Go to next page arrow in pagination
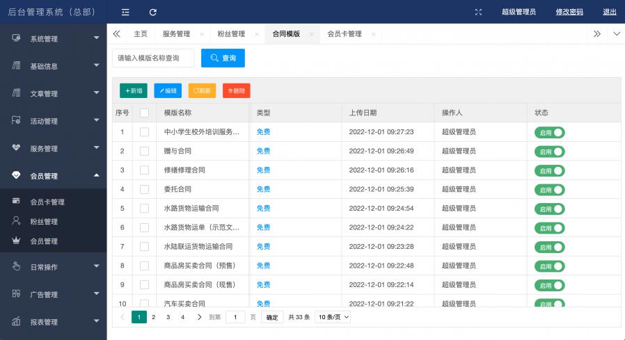This screenshot has width=625, height=340. [x=199, y=317]
